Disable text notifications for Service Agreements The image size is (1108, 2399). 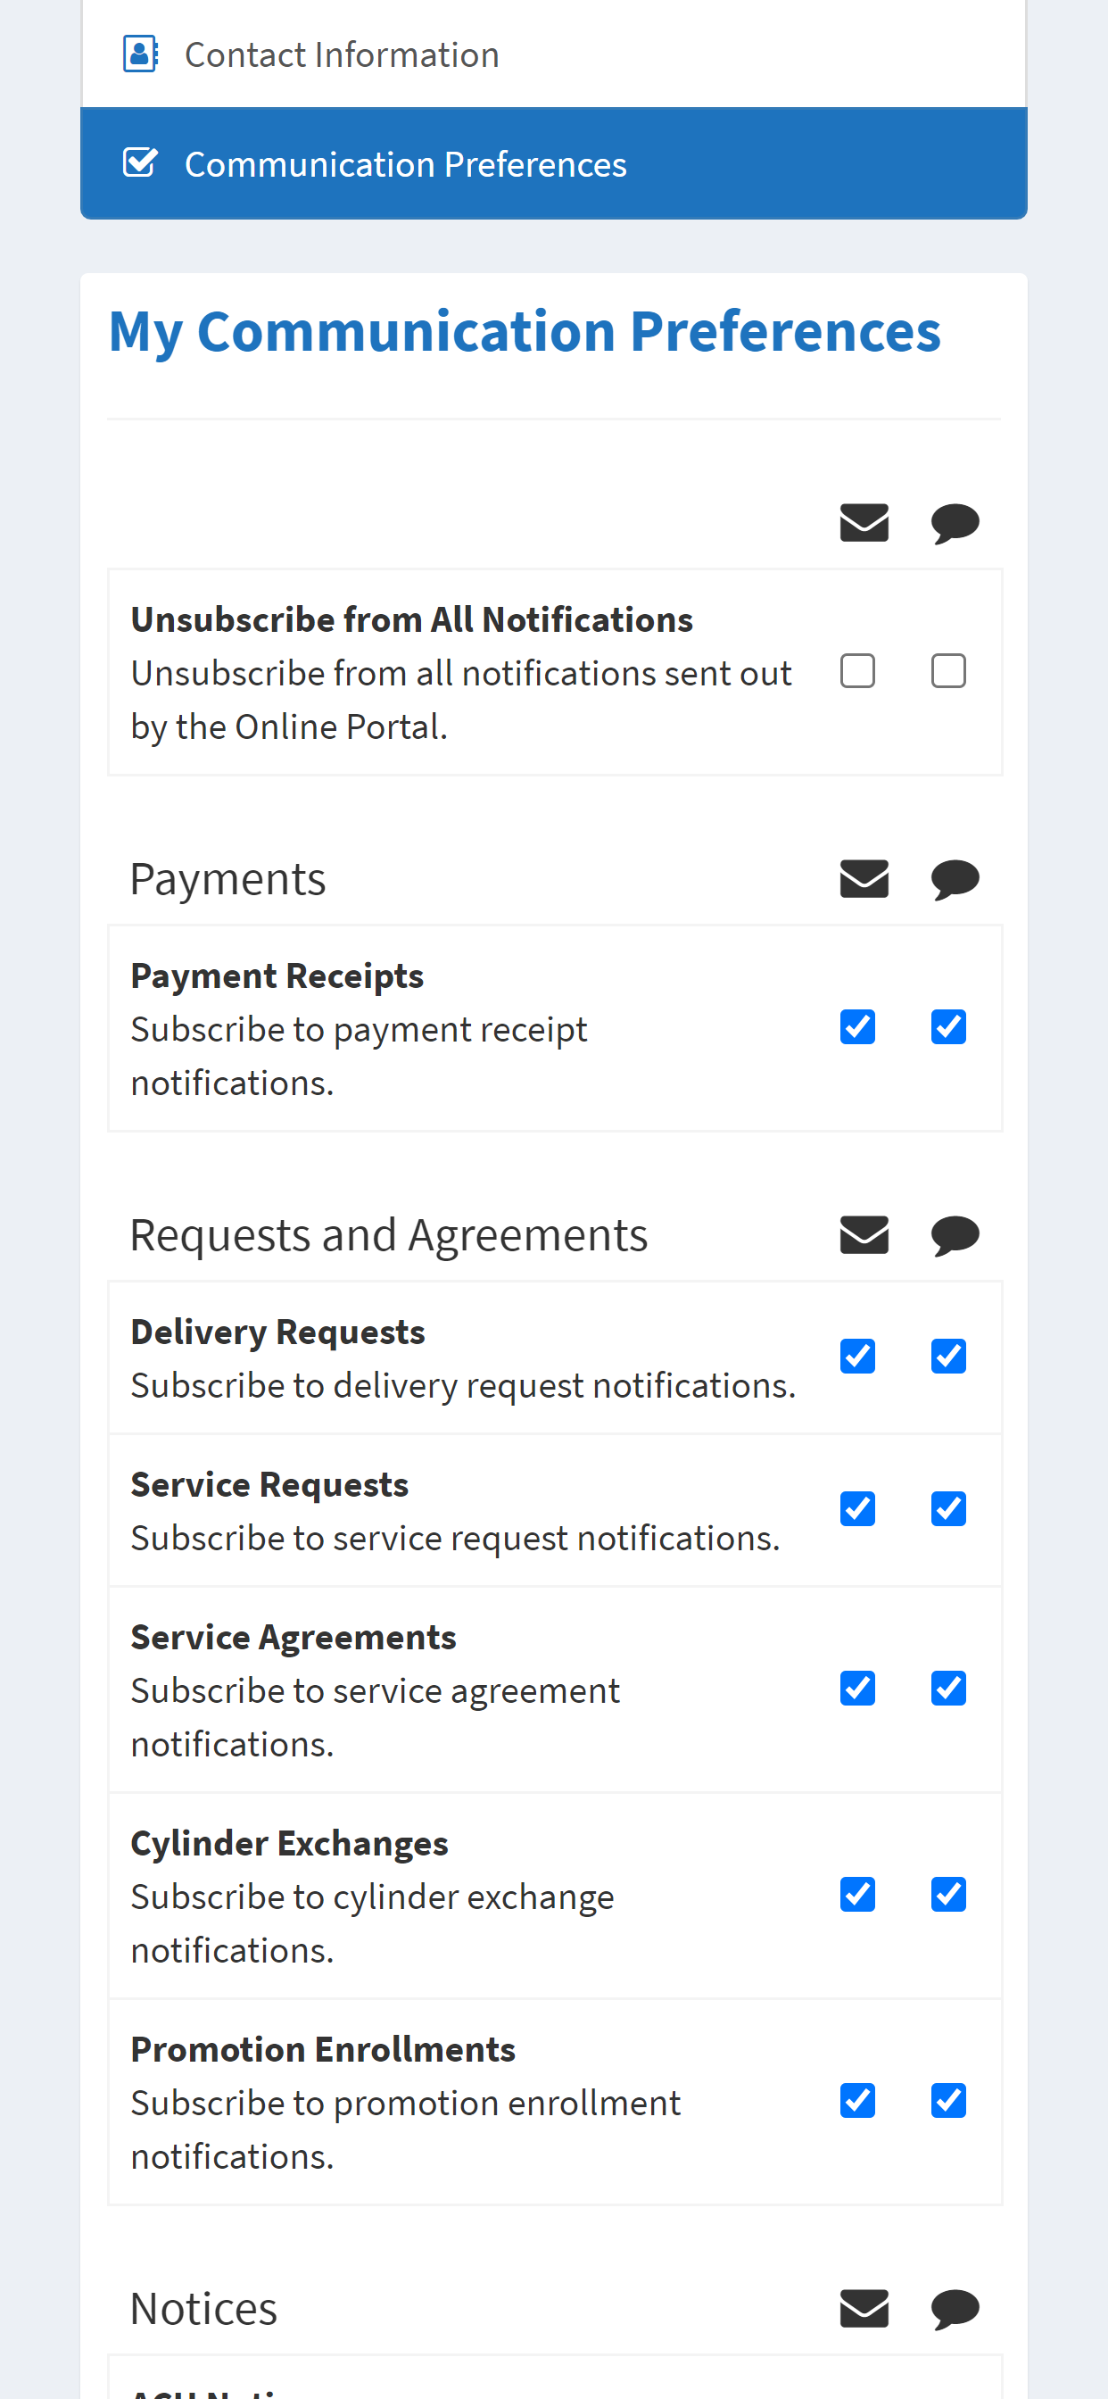(x=949, y=1689)
